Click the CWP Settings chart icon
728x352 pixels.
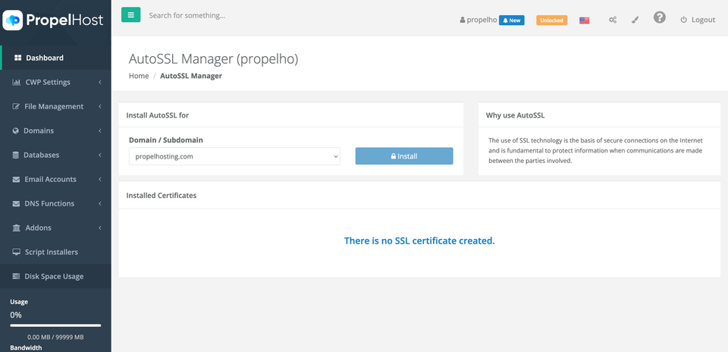click(16, 82)
